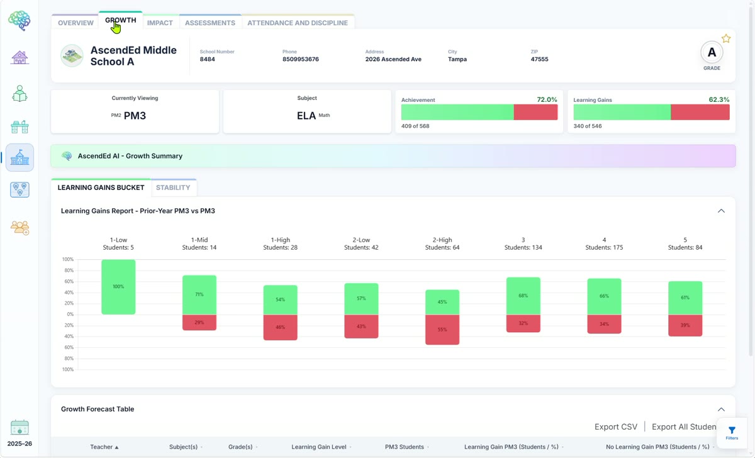The width and height of the screenshot is (755, 458).
Task: Open Attendance and Discipline tab
Action: (298, 23)
